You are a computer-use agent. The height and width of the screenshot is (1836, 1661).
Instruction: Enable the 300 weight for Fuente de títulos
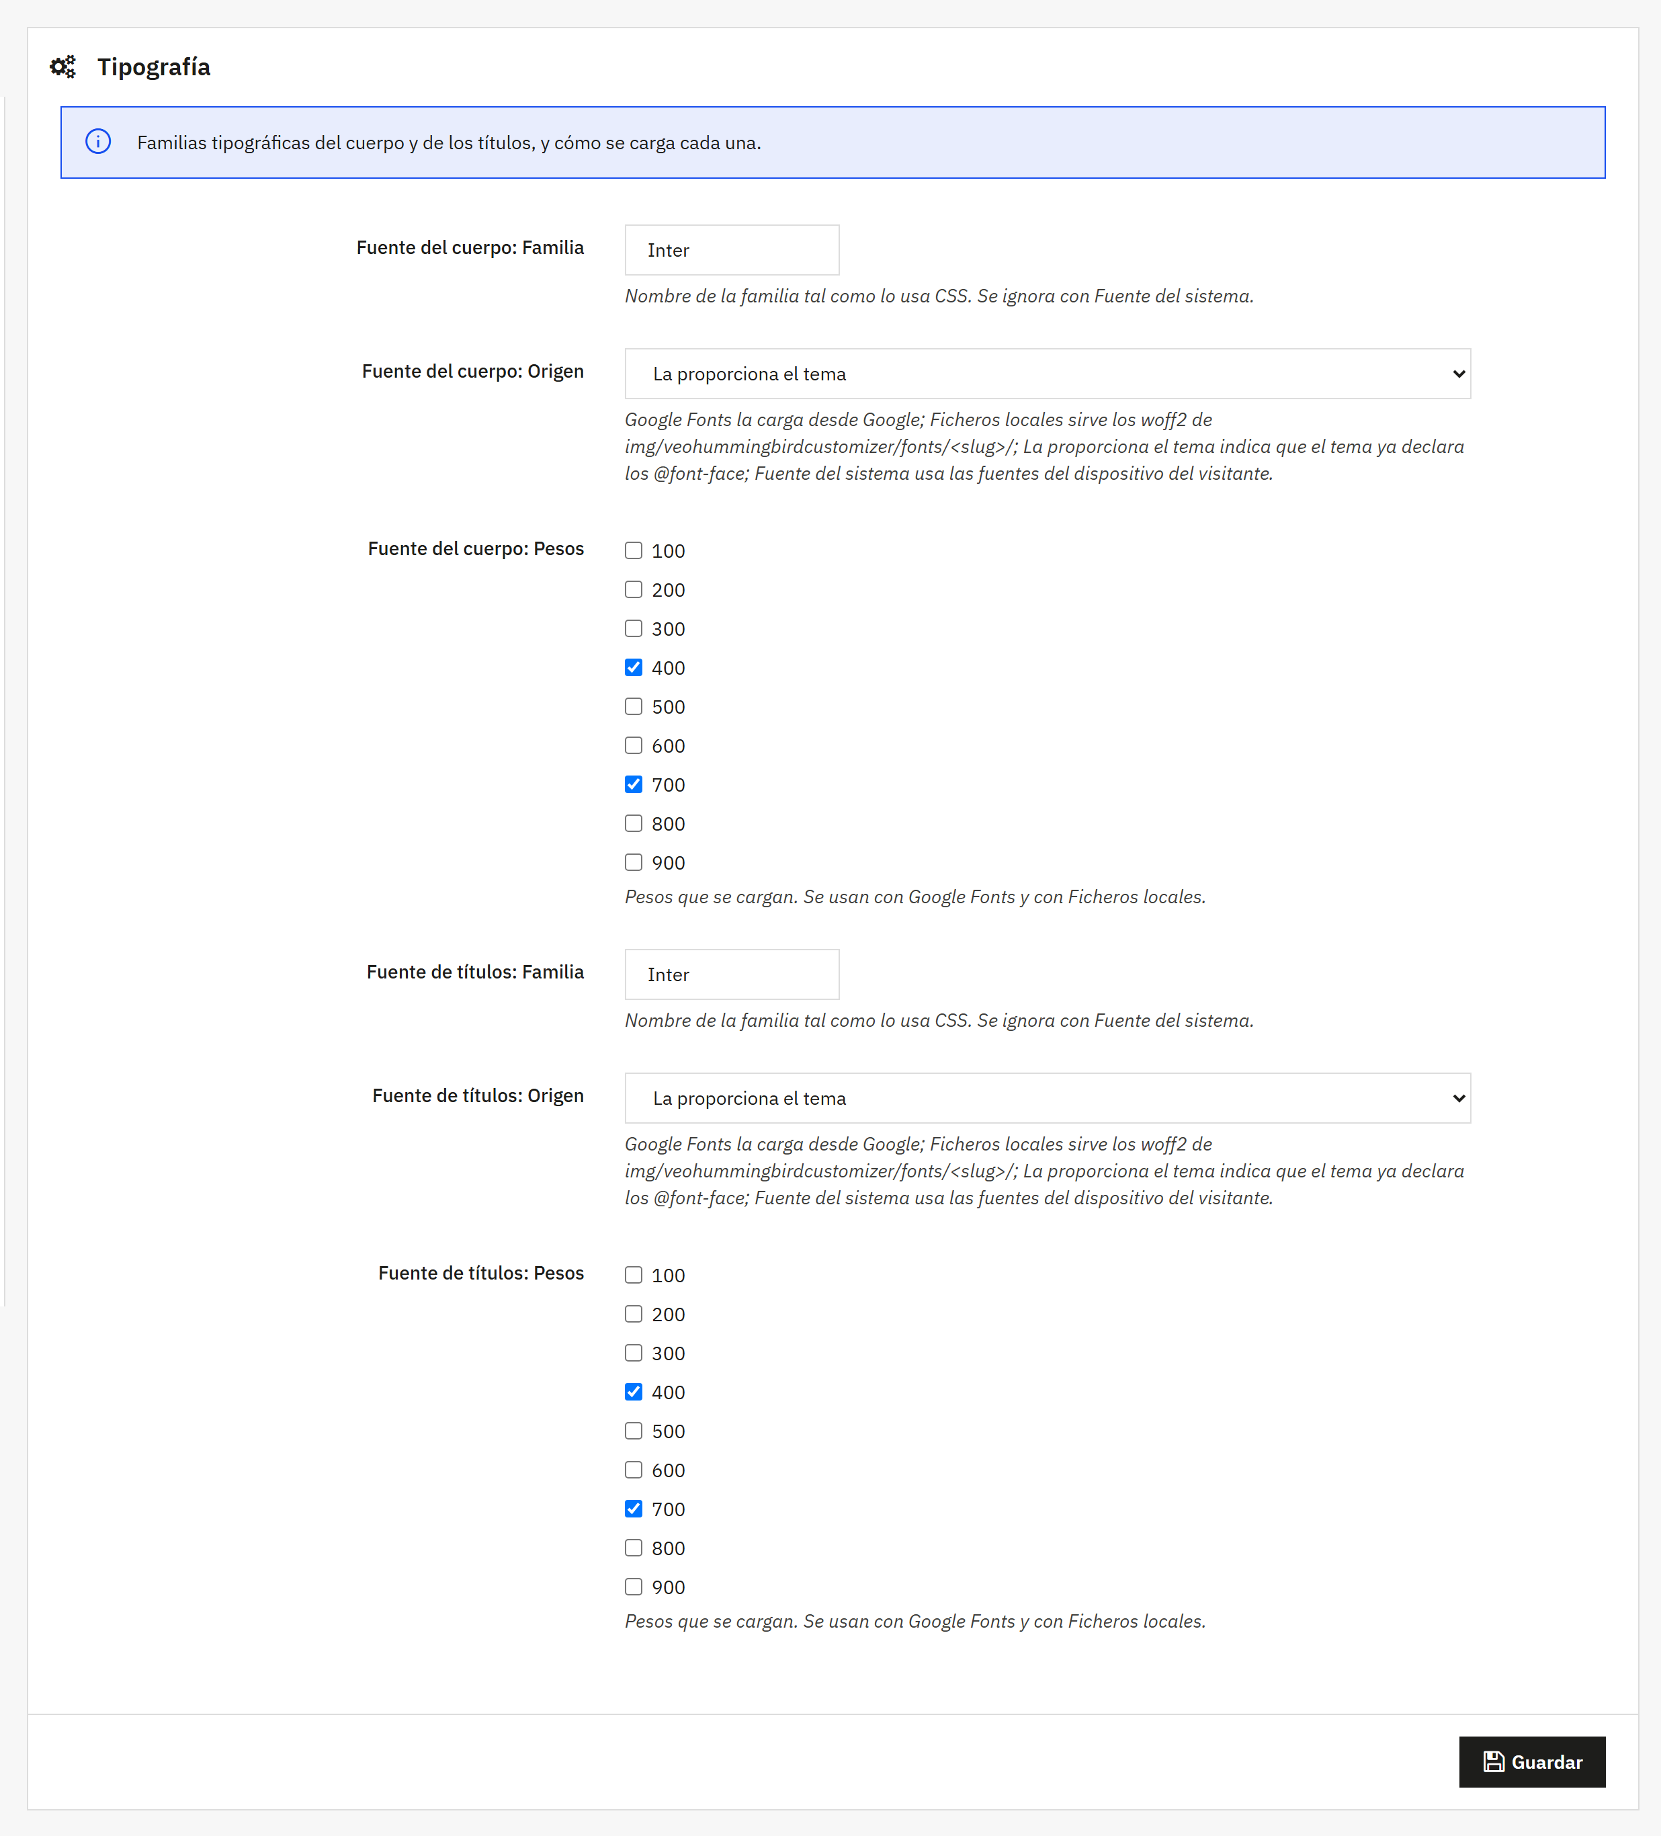634,1353
